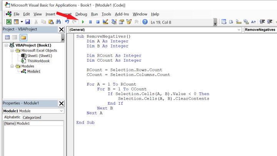Open the Window menu
Screen dimensions: 277x156
140,14
